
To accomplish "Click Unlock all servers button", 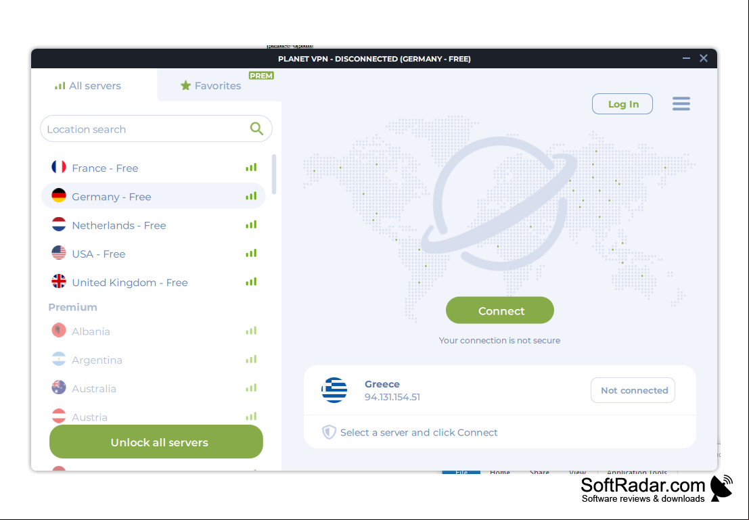I will (x=156, y=442).
